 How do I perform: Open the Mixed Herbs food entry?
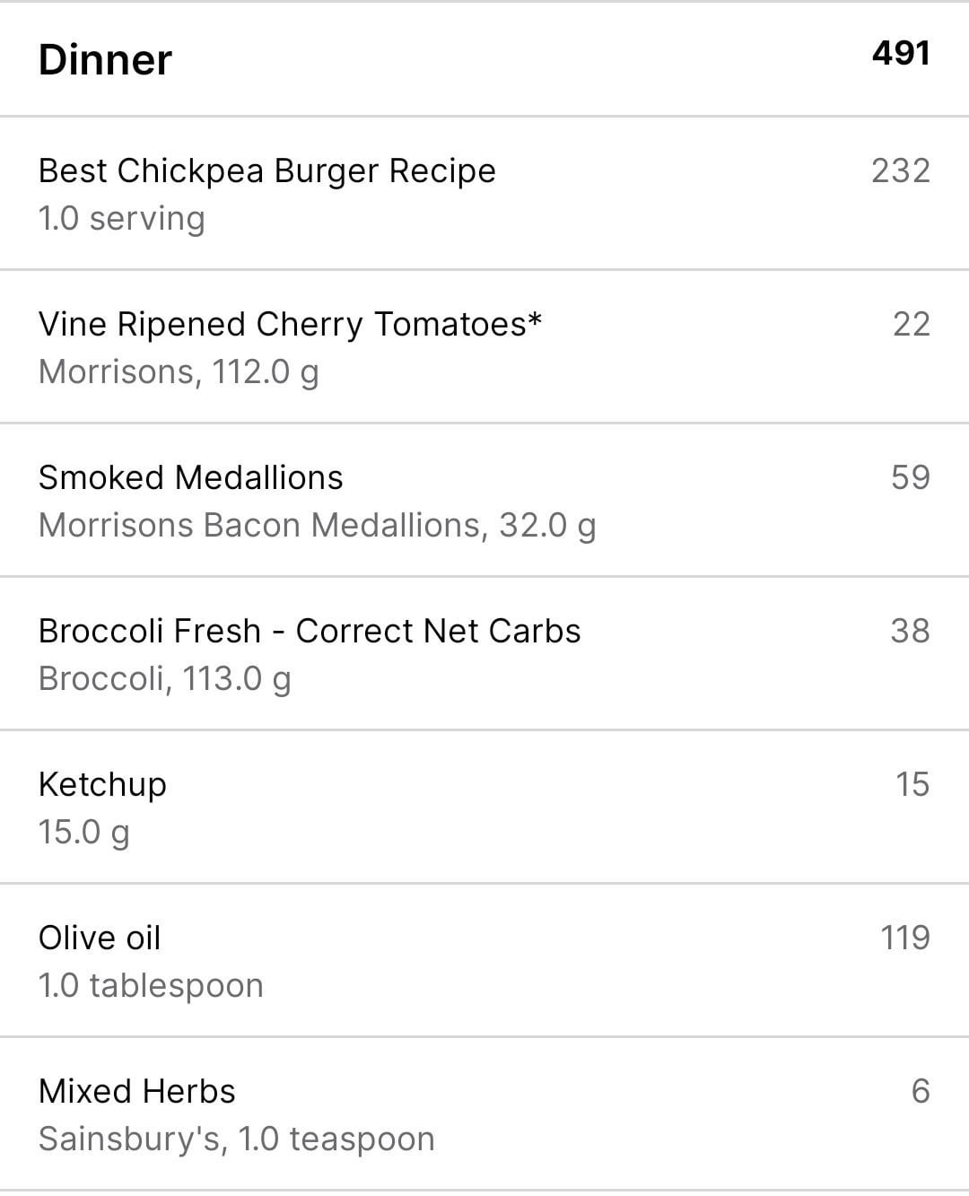coord(484,1113)
